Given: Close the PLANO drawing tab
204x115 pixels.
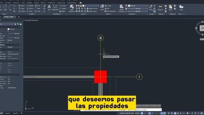Looking at the screenshot, I should [x=15, y=17].
